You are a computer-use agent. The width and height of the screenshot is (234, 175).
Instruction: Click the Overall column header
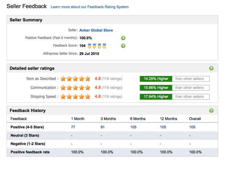(x=195, y=119)
